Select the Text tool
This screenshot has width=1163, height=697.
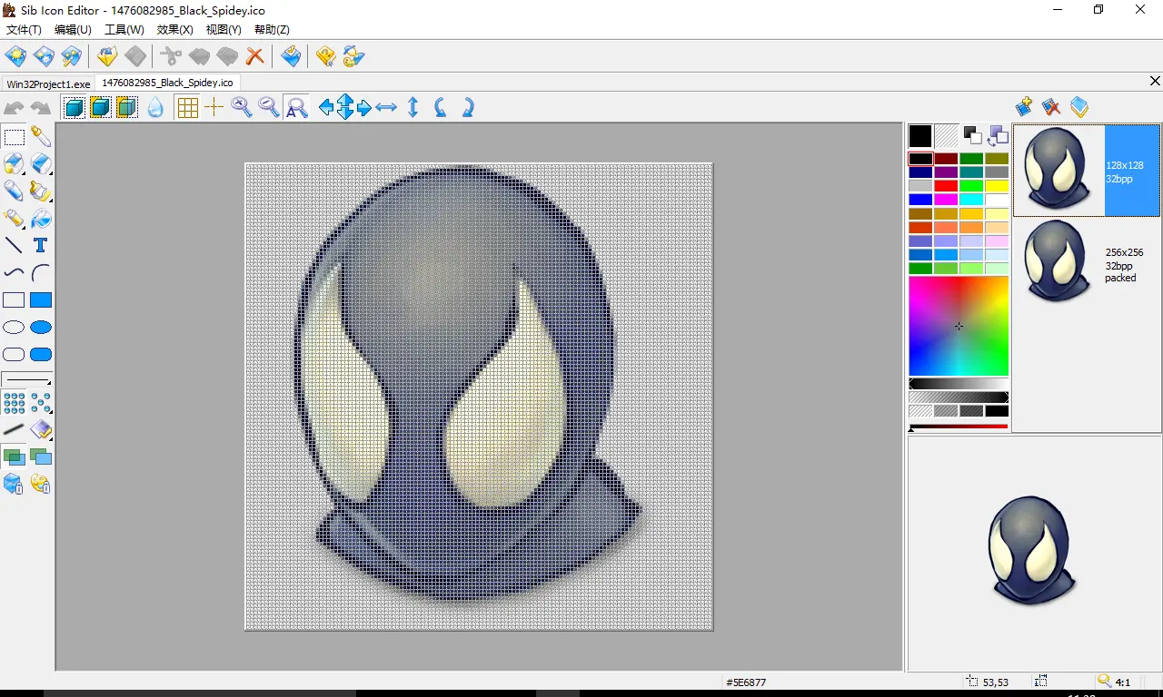(40, 245)
